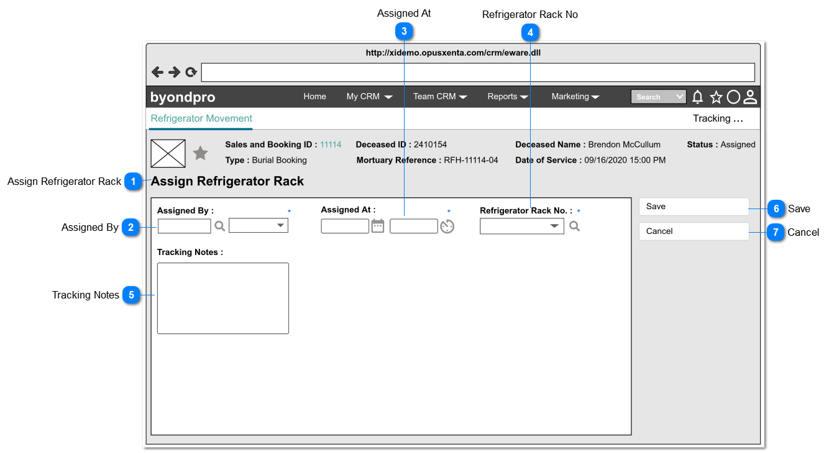This screenshot has width=829, height=453.
Task: Open notifications bell icon
Action: click(x=698, y=97)
